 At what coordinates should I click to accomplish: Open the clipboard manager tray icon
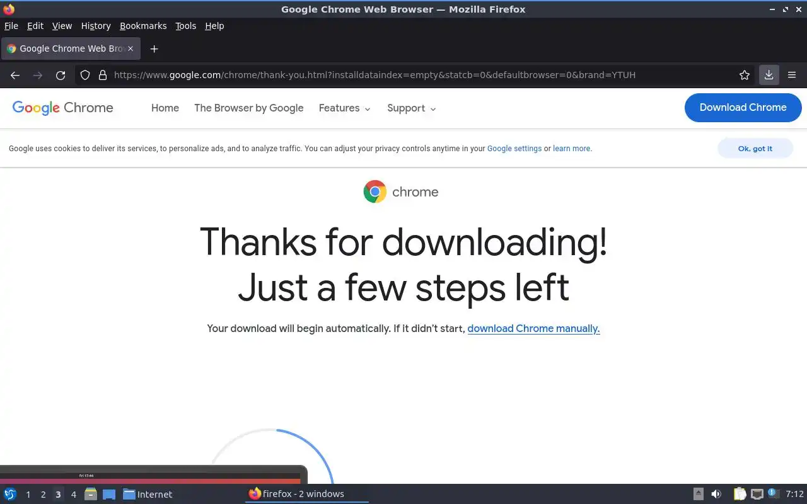click(x=740, y=494)
